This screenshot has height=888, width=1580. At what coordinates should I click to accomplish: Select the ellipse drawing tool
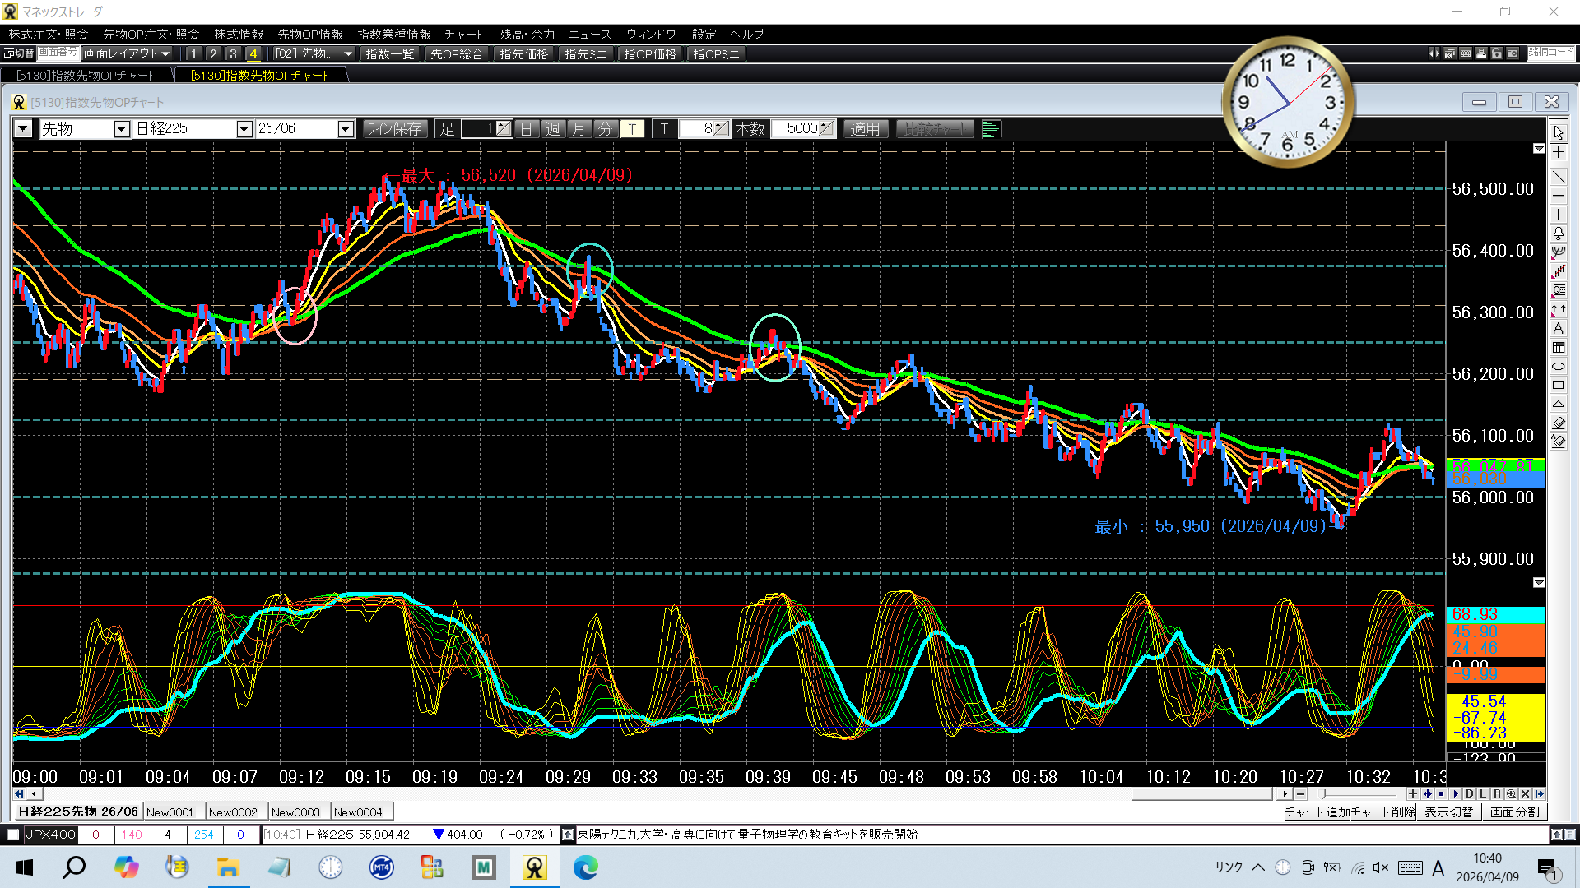[x=1559, y=367]
